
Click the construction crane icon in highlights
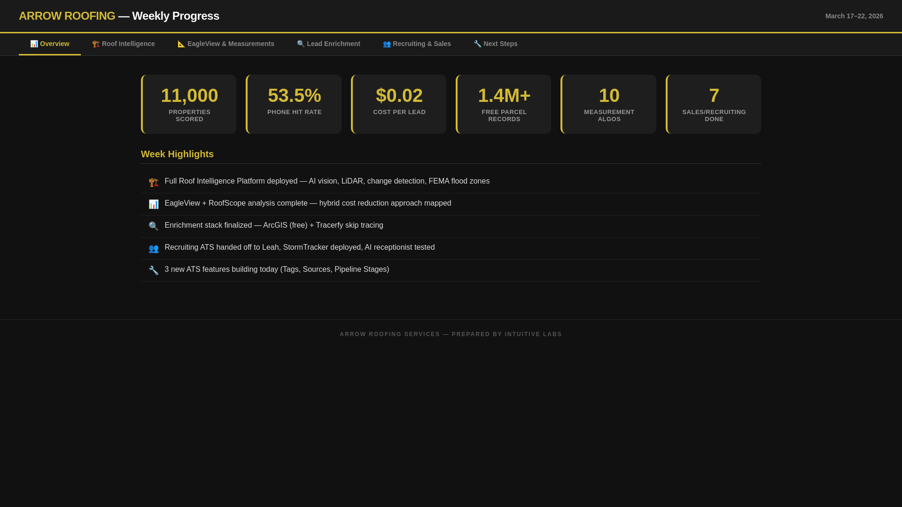pos(154,182)
